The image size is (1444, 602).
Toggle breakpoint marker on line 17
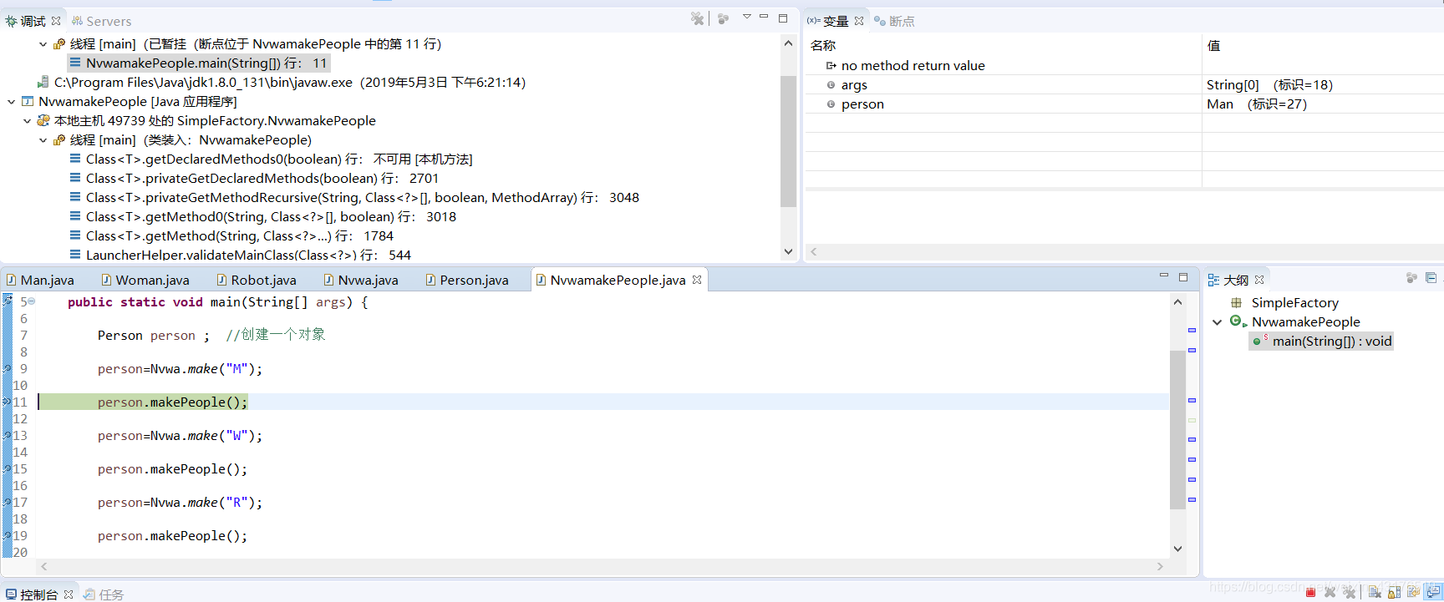7,502
